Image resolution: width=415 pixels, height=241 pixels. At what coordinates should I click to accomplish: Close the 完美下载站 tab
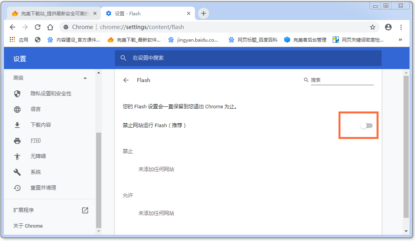point(95,13)
